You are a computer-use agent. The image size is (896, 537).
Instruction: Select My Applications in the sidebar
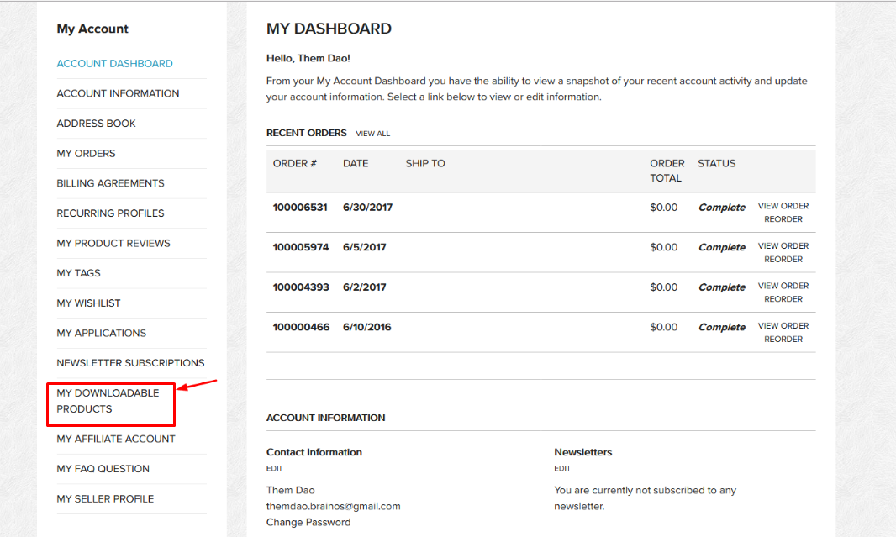point(101,333)
